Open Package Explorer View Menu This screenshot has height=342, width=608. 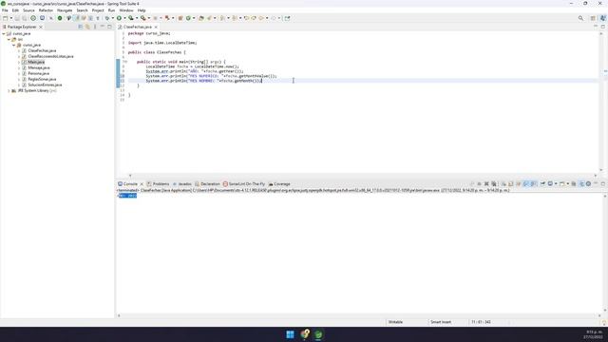tap(95, 27)
